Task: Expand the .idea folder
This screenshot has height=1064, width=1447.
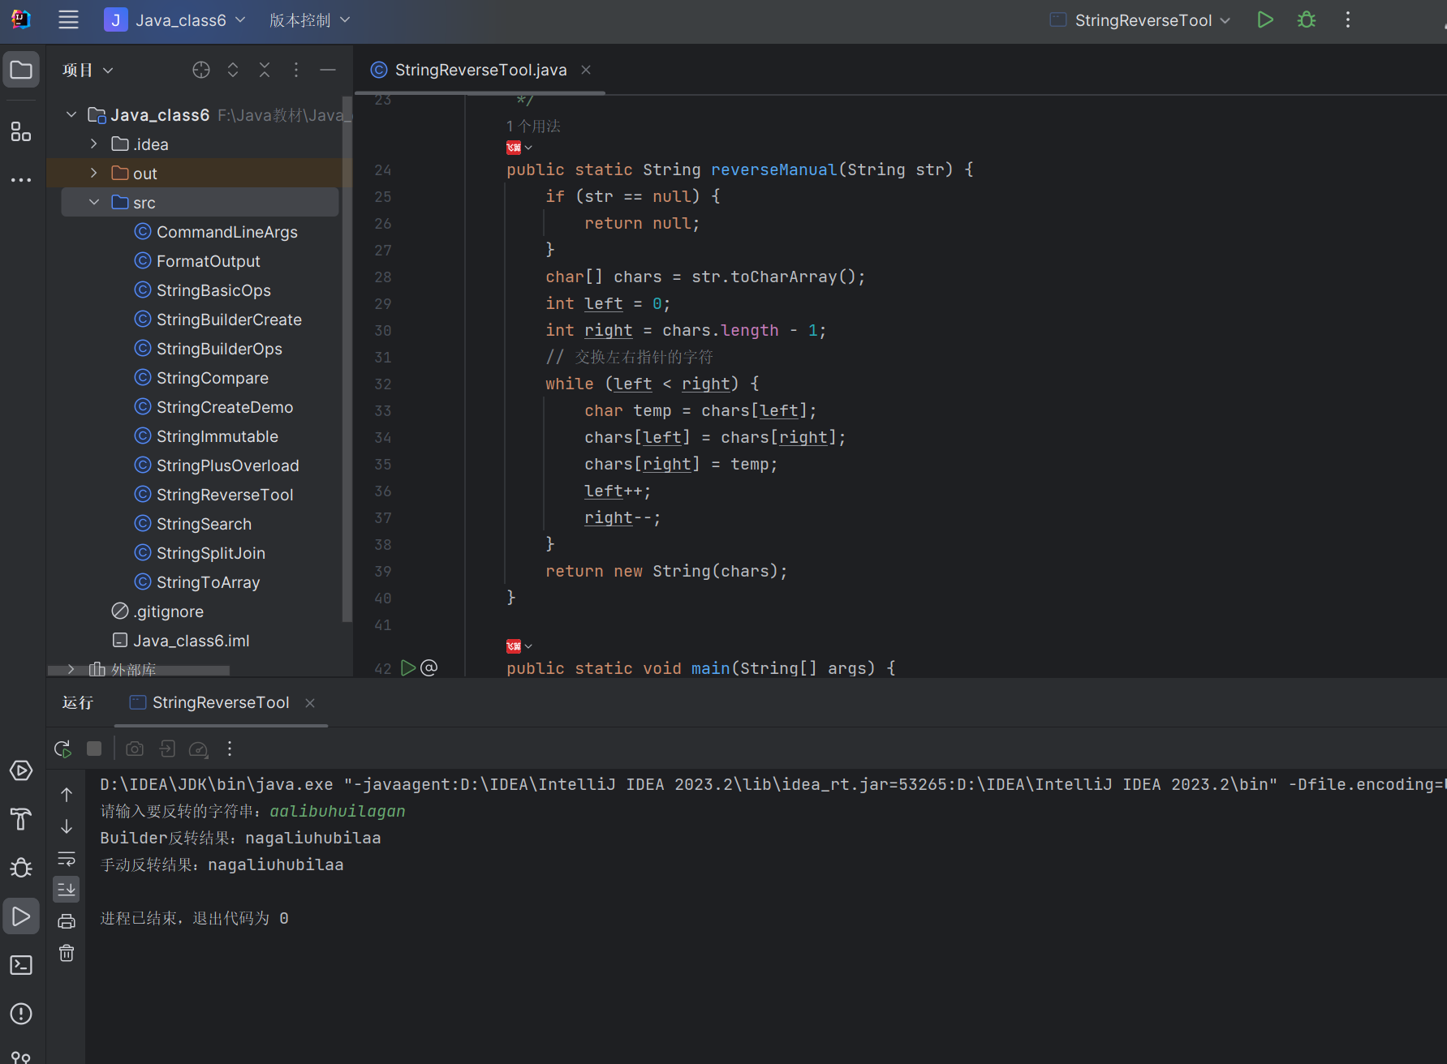Action: 94,144
